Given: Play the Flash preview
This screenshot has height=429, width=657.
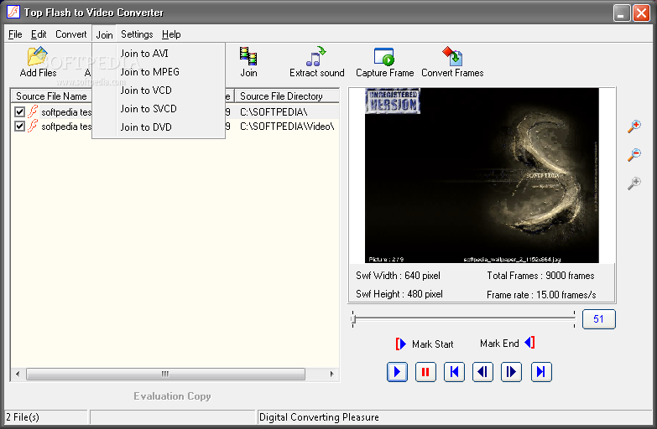Looking at the screenshot, I should (x=397, y=372).
